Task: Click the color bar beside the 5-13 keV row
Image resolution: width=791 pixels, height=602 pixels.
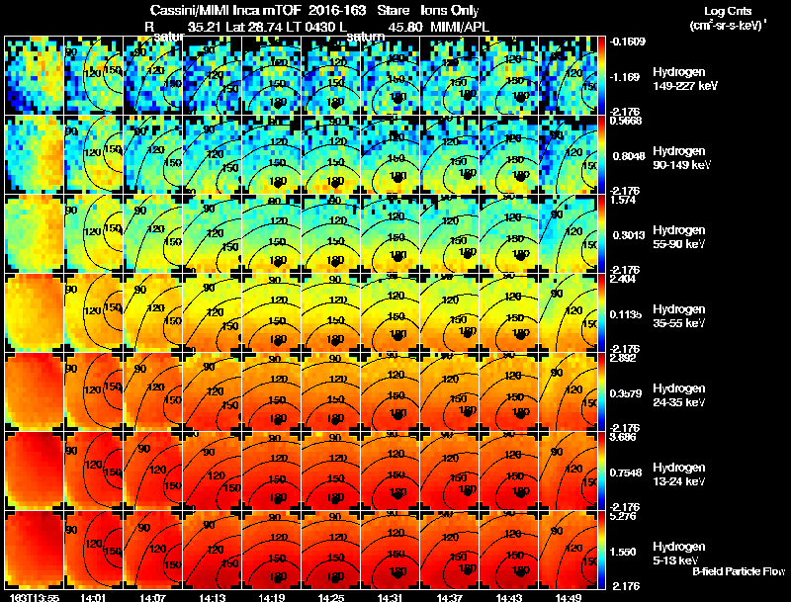Action: 601,550
